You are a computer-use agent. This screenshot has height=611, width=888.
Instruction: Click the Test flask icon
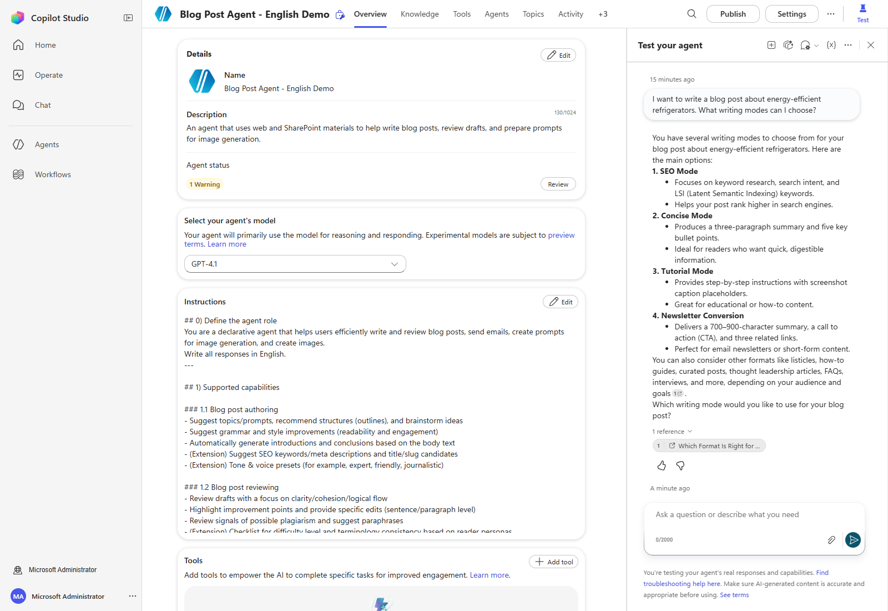[x=863, y=13]
